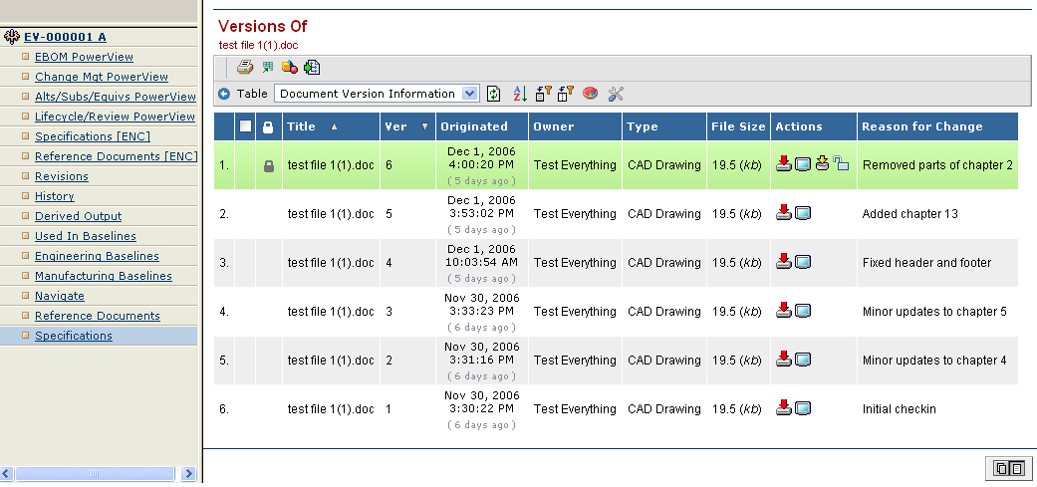This screenshot has width=1037, height=487.
Task: Click the printer icon in the toolbar
Action: (x=244, y=68)
